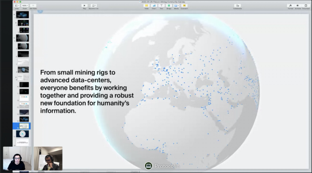The height and width of the screenshot is (173, 312).
Task: Insert a Table from the toolbar
Action: 146,6
